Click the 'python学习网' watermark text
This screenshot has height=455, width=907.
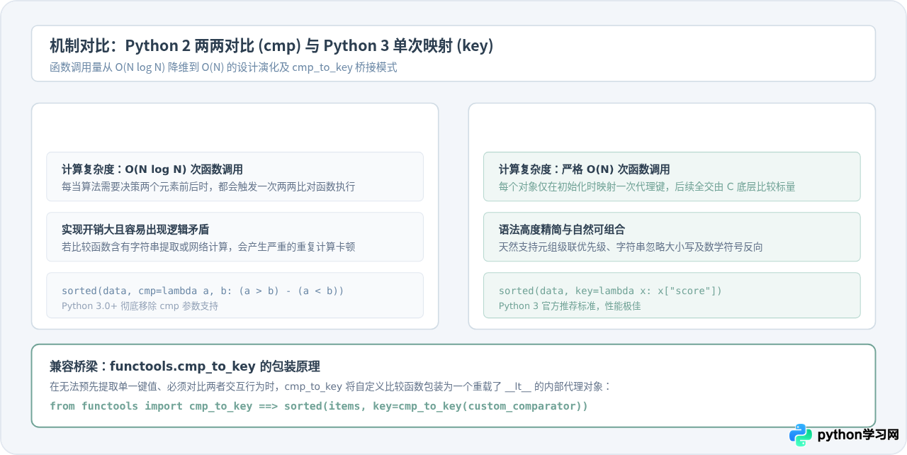tap(858, 435)
